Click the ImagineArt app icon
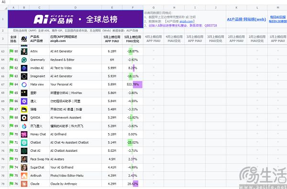 pos(24,76)
